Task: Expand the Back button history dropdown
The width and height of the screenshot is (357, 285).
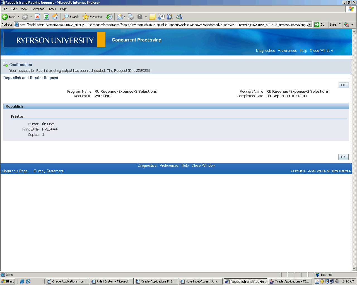Action: click(19, 17)
